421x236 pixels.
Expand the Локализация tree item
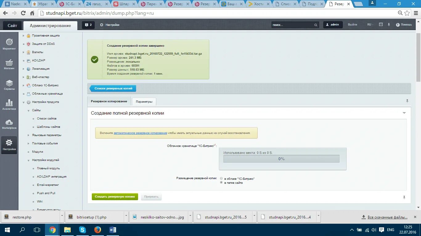(23, 69)
